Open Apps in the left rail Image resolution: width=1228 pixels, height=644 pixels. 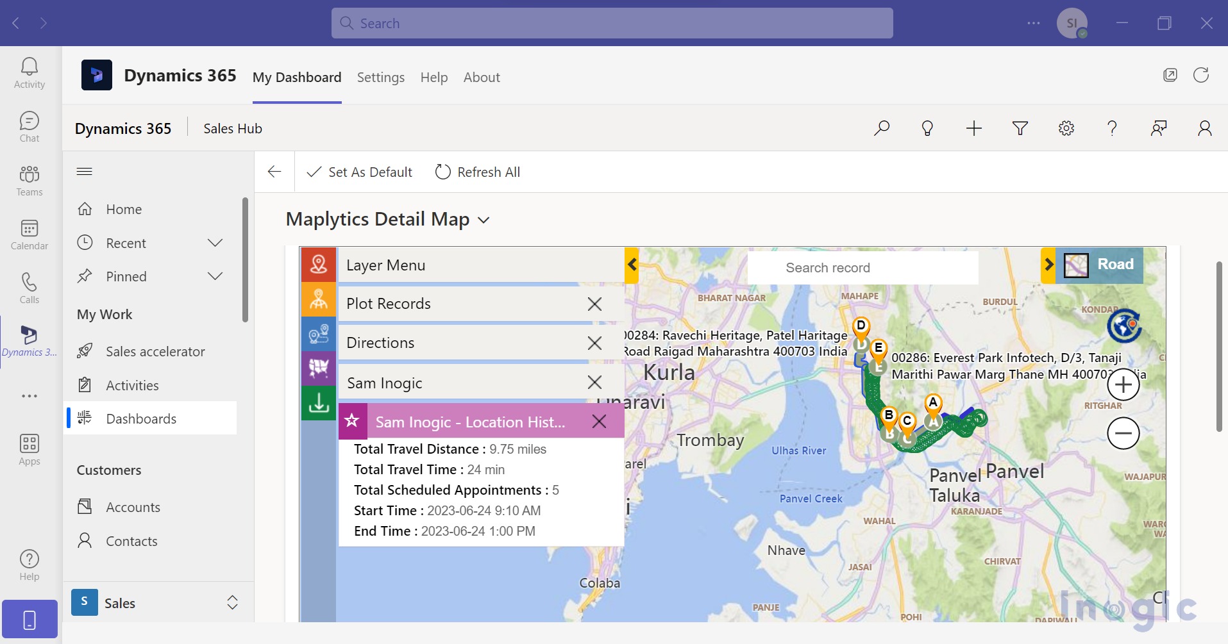(x=29, y=449)
